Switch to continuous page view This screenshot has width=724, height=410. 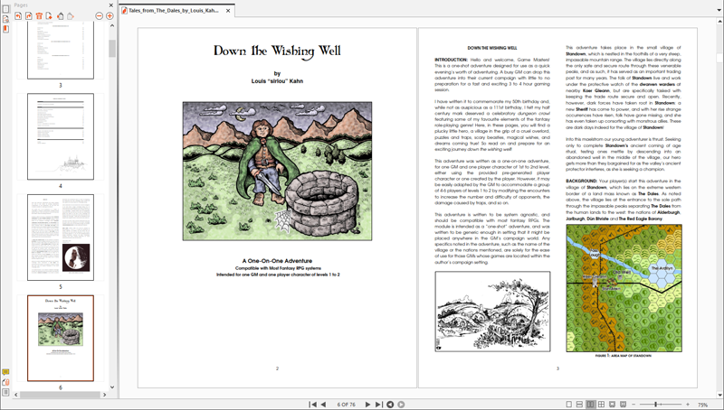pyautogui.click(x=579, y=405)
